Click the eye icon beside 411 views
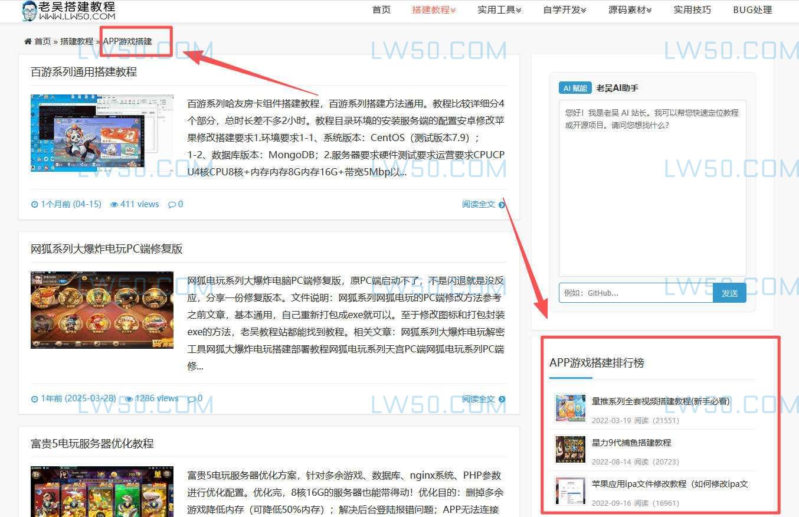The height and width of the screenshot is (517, 799). pyautogui.click(x=114, y=204)
